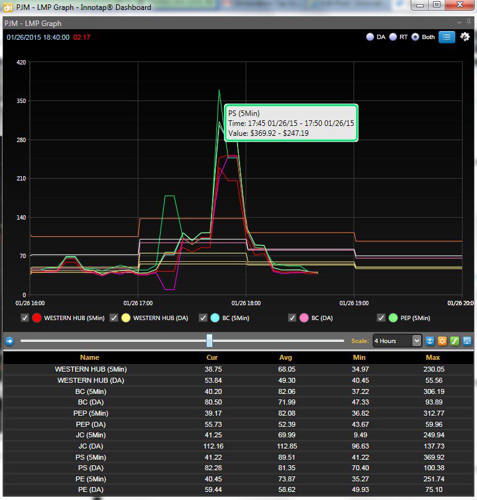Select the RT radio button
The height and width of the screenshot is (500, 477).
(x=393, y=37)
